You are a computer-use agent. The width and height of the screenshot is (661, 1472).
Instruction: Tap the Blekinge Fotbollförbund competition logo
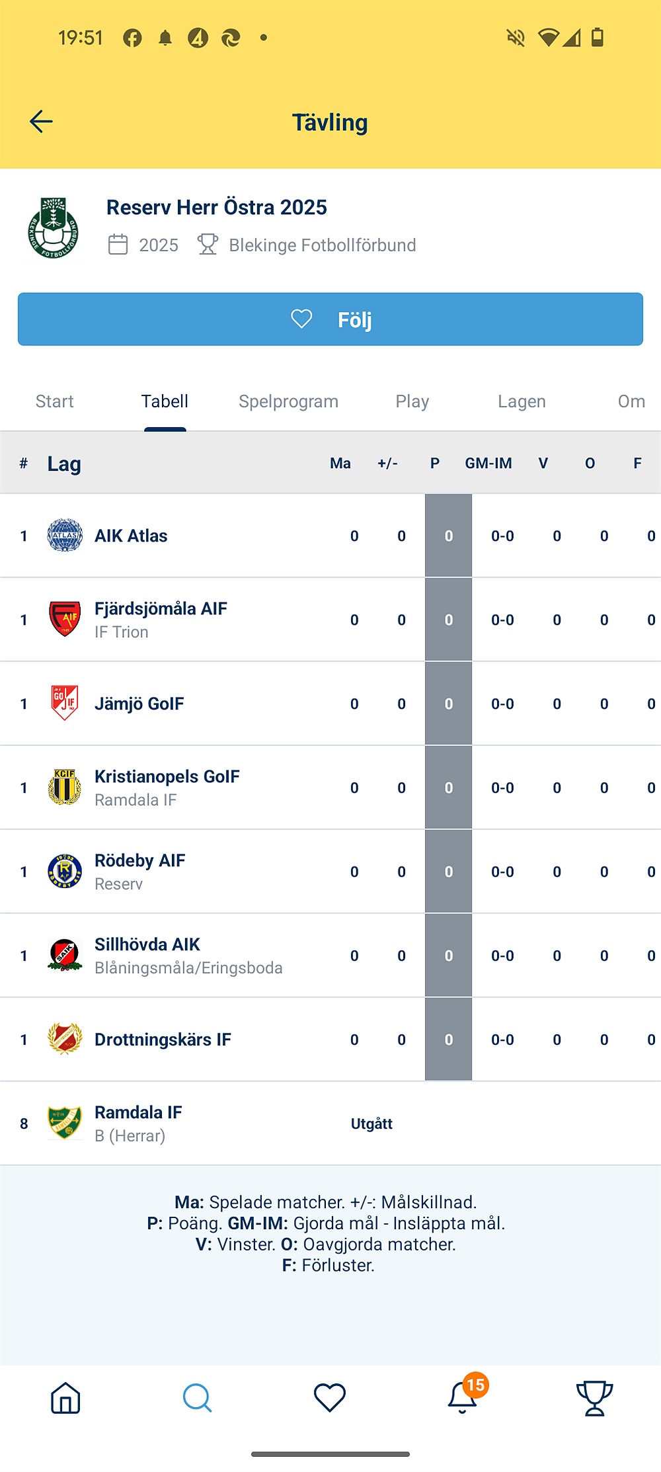(x=54, y=228)
